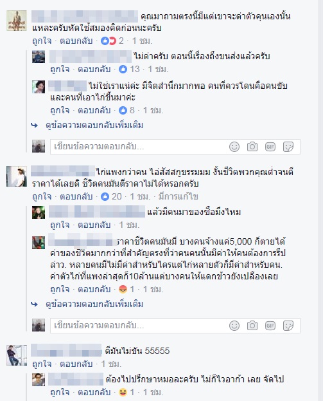Open edit history via 'มีการแก้ไข'
The width and height of the screenshot is (323, 401).
[x=178, y=196]
